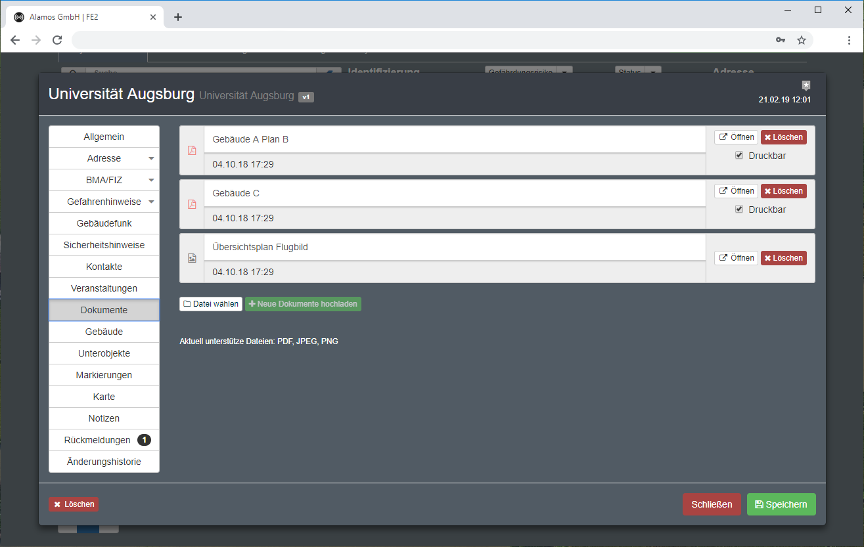Open the Gebäudefunk section

click(x=104, y=223)
